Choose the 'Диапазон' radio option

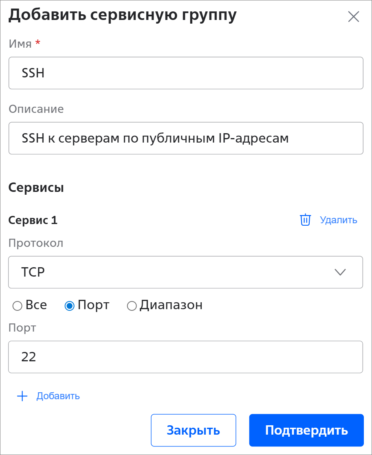click(x=132, y=306)
